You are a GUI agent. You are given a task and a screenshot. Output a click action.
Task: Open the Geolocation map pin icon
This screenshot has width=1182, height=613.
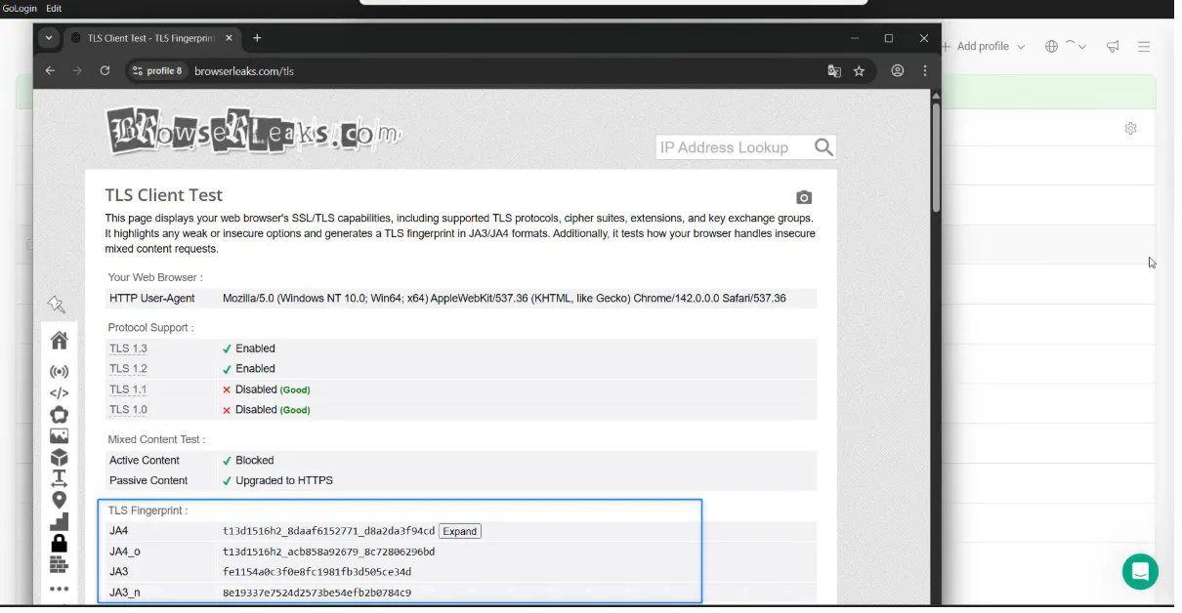point(59,500)
